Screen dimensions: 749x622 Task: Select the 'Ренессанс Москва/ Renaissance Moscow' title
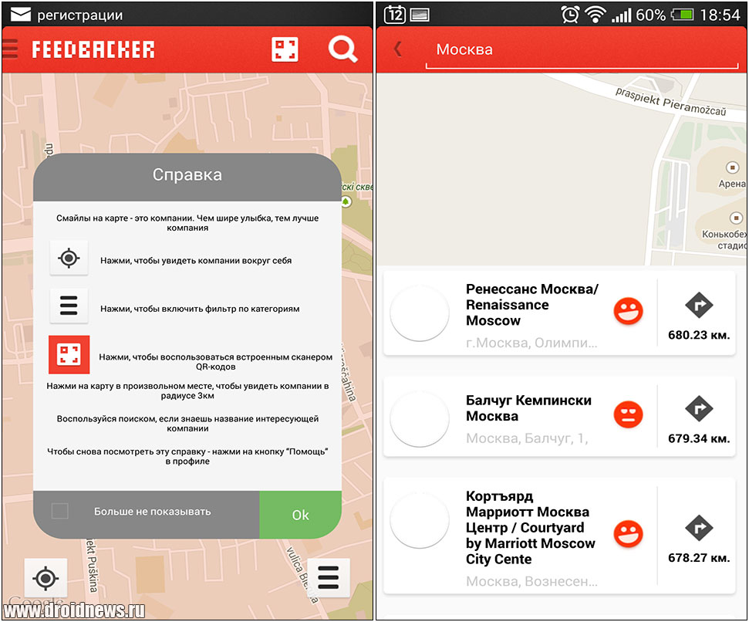coord(532,305)
